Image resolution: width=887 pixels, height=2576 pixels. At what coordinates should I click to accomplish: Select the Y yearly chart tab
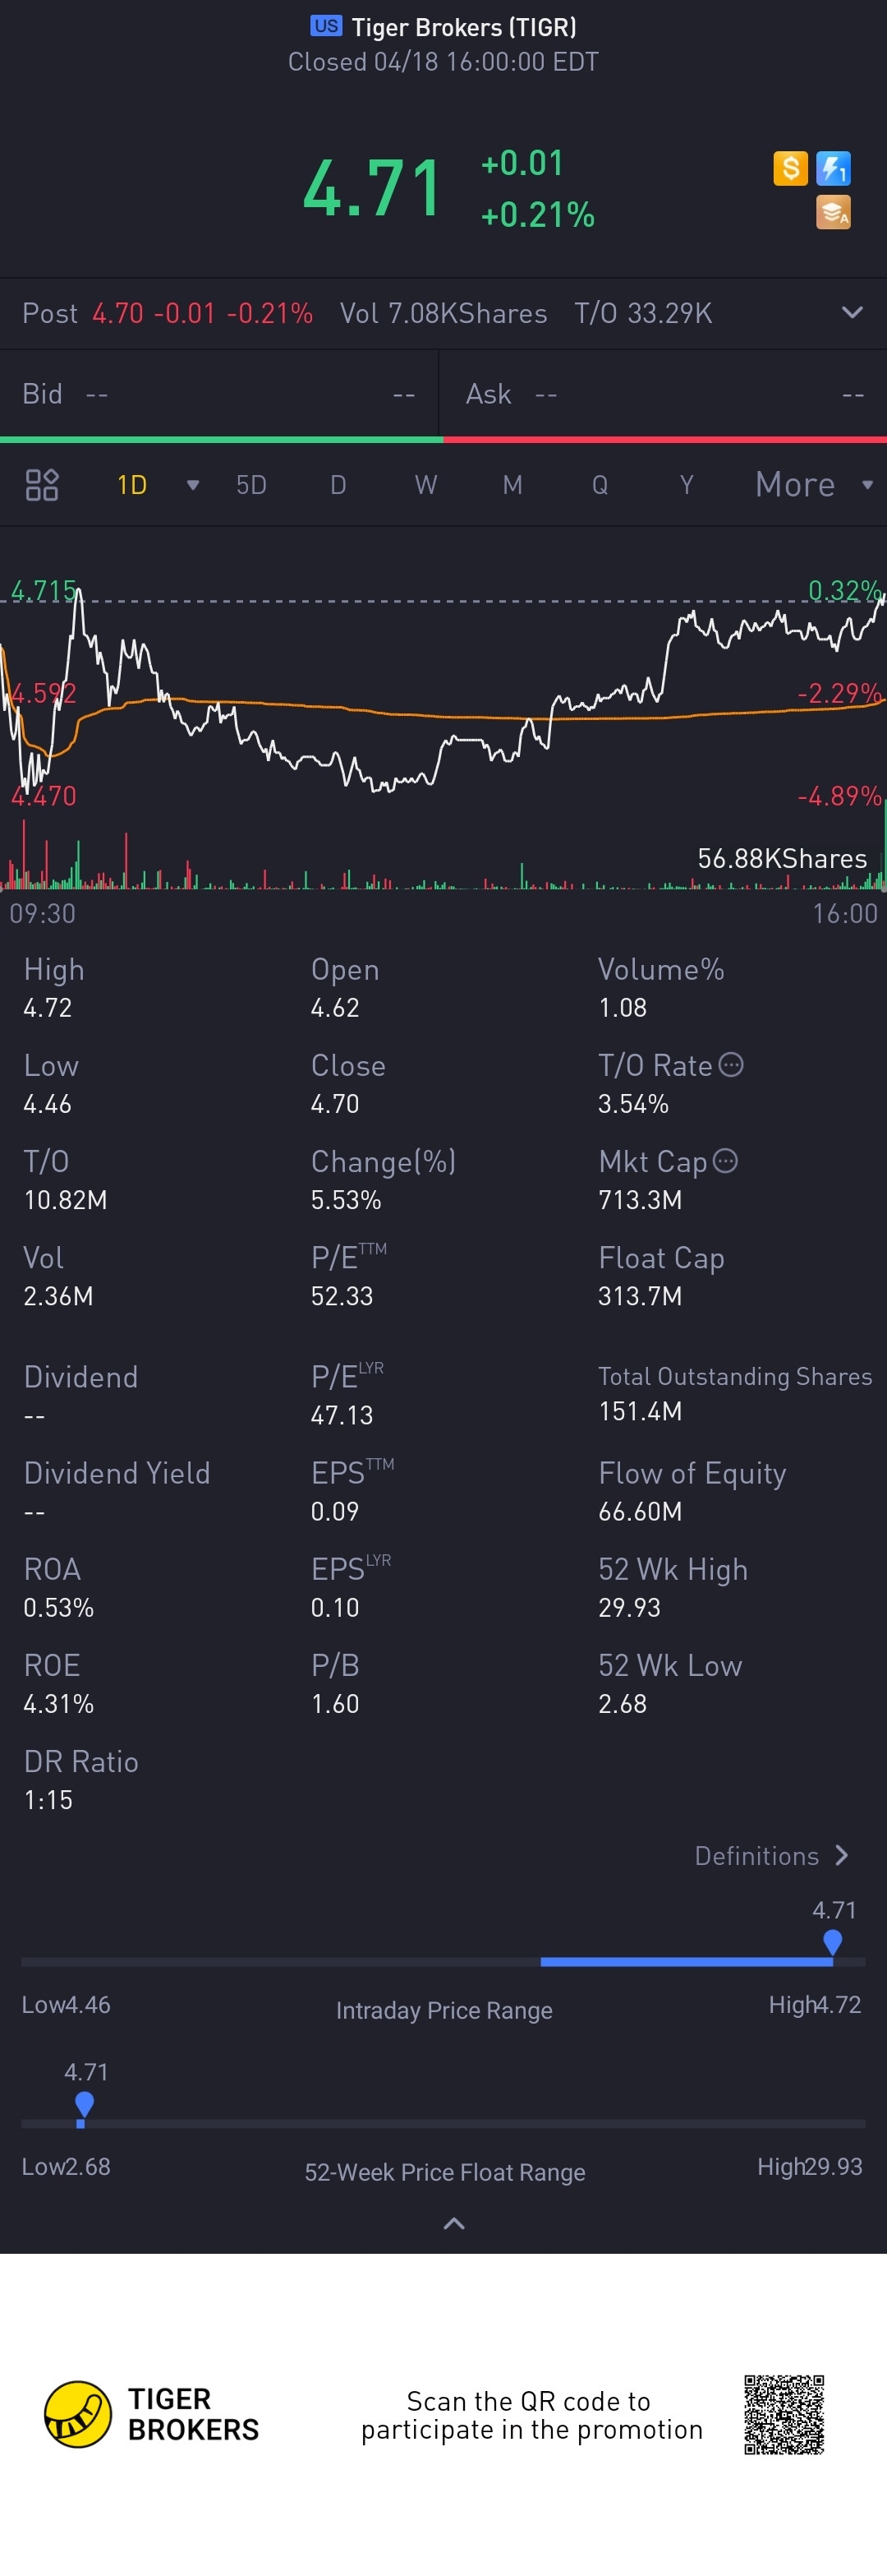(687, 485)
